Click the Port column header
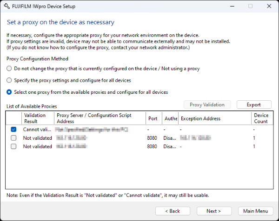Screen dimensions: 279x221 pos(154,118)
